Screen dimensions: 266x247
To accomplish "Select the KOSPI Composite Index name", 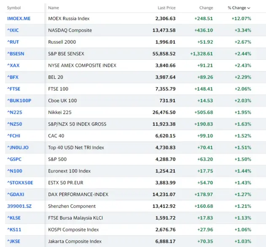I will pos(73,230).
